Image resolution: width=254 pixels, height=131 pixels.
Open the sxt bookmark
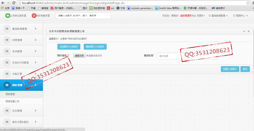(x=111, y=8)
